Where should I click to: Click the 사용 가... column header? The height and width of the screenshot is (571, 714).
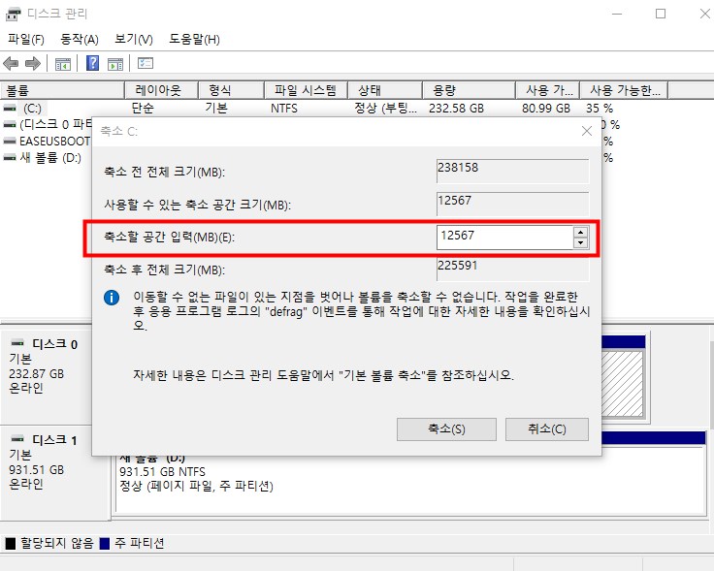[548, 90]
